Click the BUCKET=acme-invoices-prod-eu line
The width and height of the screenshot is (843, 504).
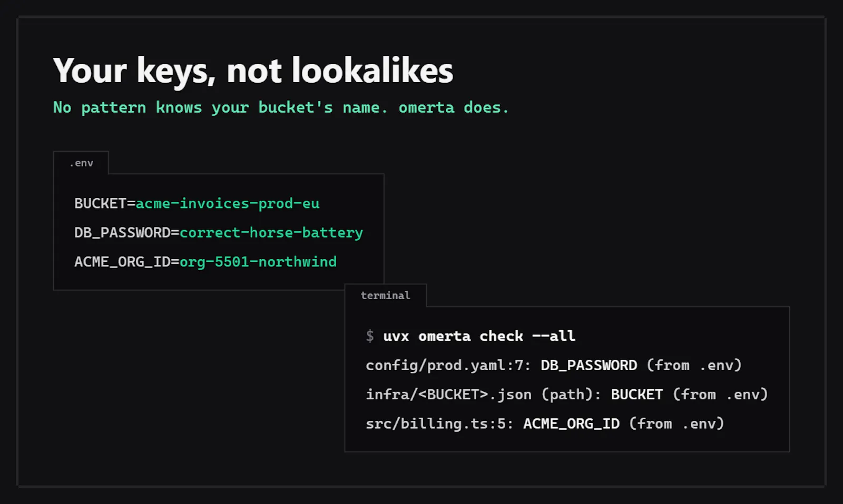[x=197, y=203]
